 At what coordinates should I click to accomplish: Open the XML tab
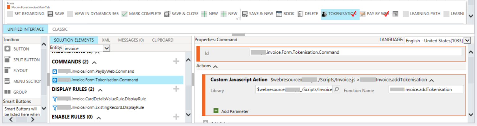click(x=106, y=40)
